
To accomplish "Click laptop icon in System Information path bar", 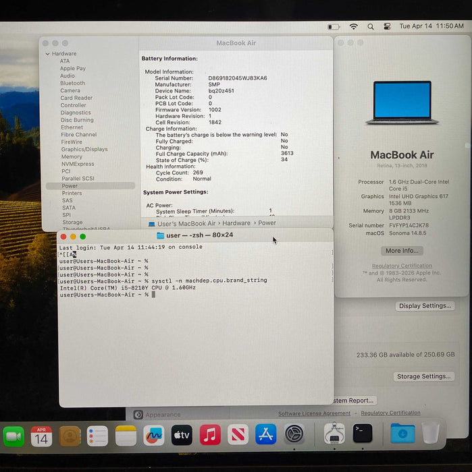I will pos(152,224).
